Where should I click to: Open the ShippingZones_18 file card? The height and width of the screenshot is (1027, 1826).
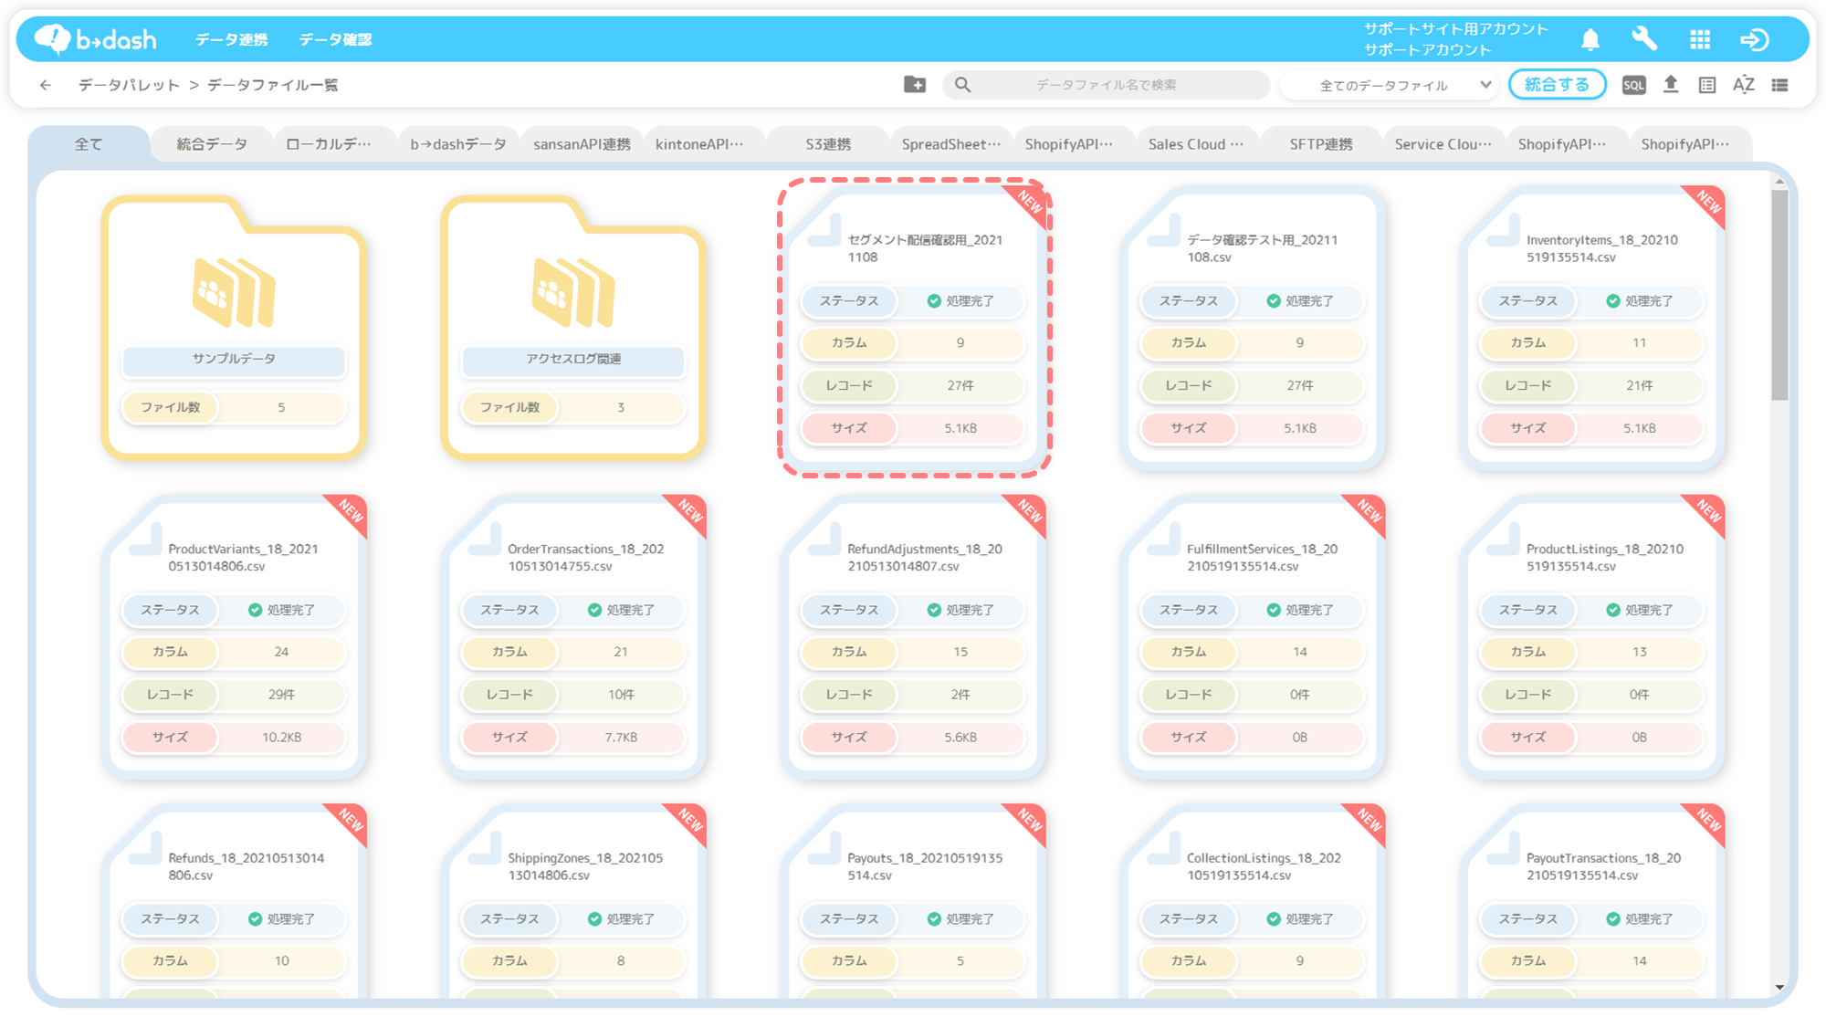(x=573, y=901)
